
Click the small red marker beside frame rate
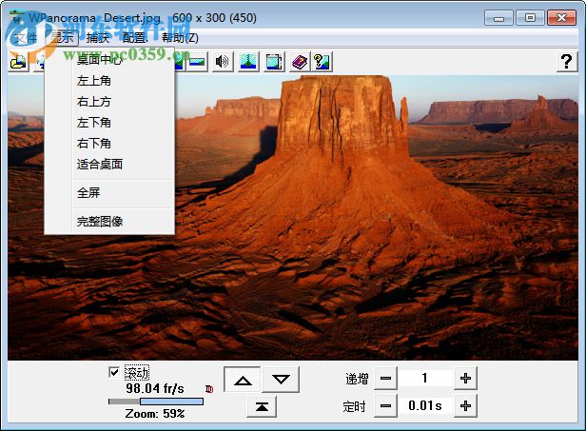pos(209,389)
